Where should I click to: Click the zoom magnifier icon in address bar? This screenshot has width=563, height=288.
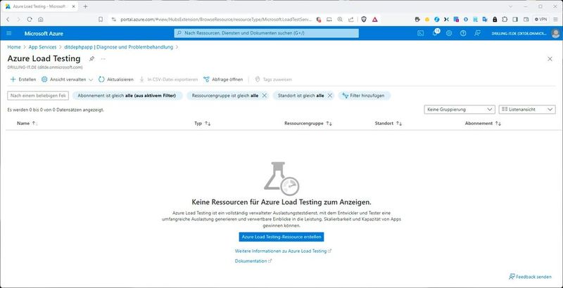(x=340, y=20)
